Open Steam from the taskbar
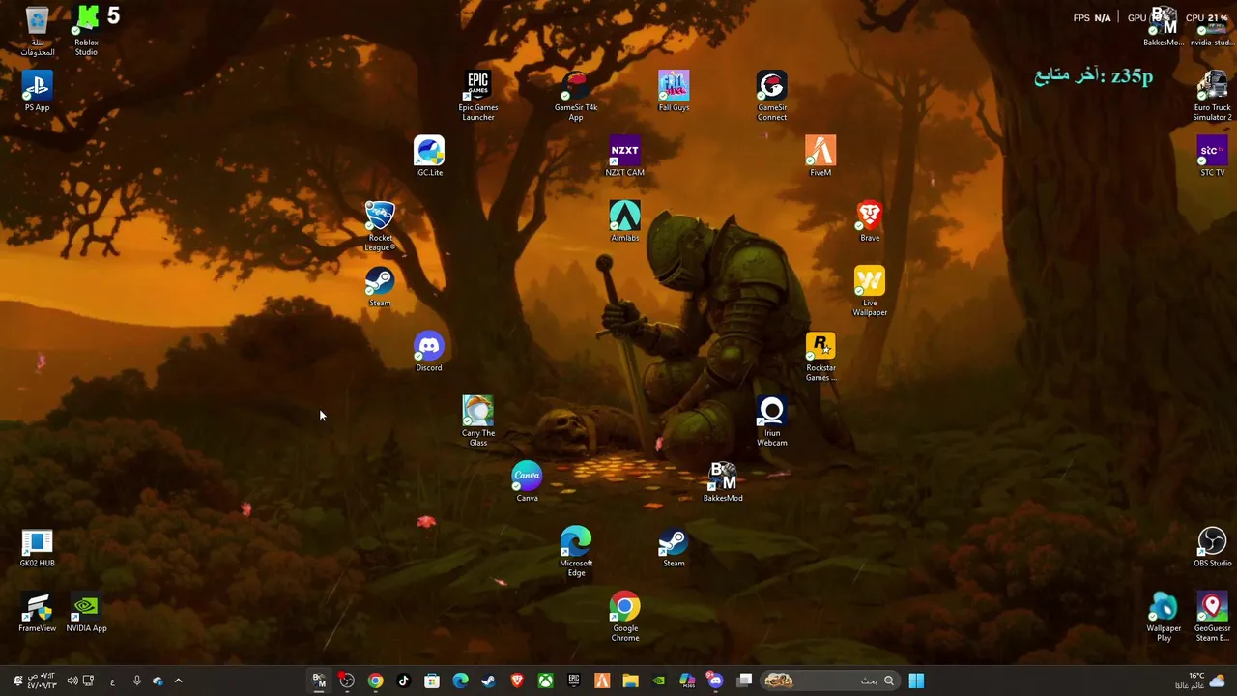Screen dimensions: 1237x696 coord(488,681)
